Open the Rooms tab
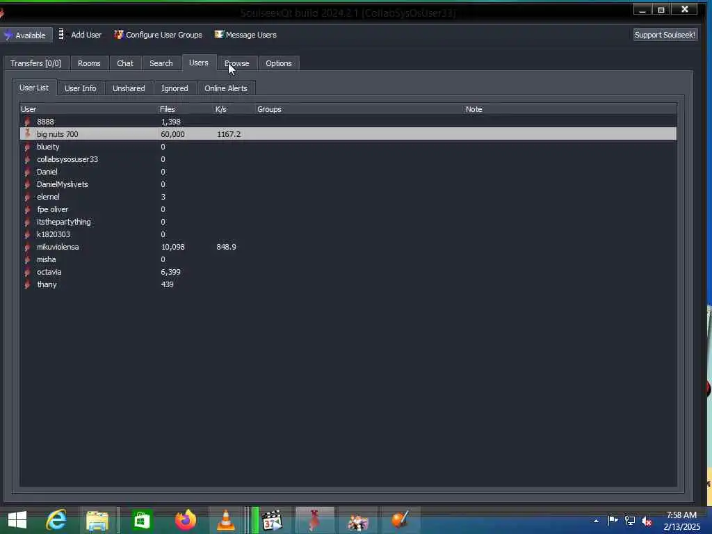712x534 pixels. (x=89, y=63)
